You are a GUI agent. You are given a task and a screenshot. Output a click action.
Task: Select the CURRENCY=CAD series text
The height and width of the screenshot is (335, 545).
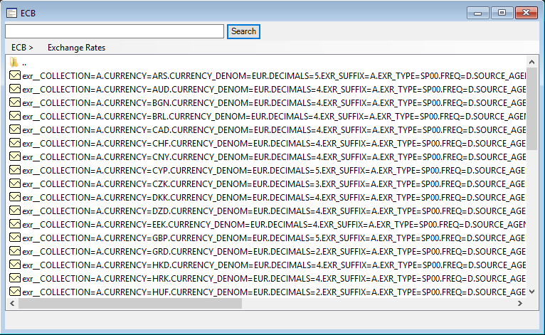click(x=274, y=130)
